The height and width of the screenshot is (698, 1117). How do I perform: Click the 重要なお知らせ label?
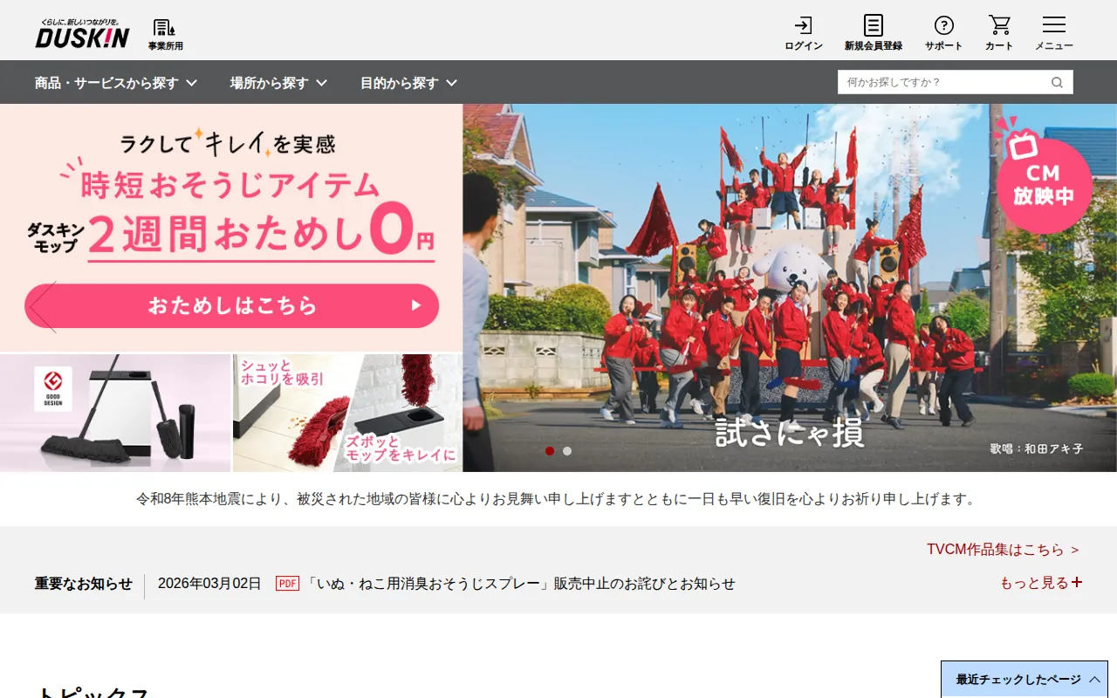click(x=84, y=584)
